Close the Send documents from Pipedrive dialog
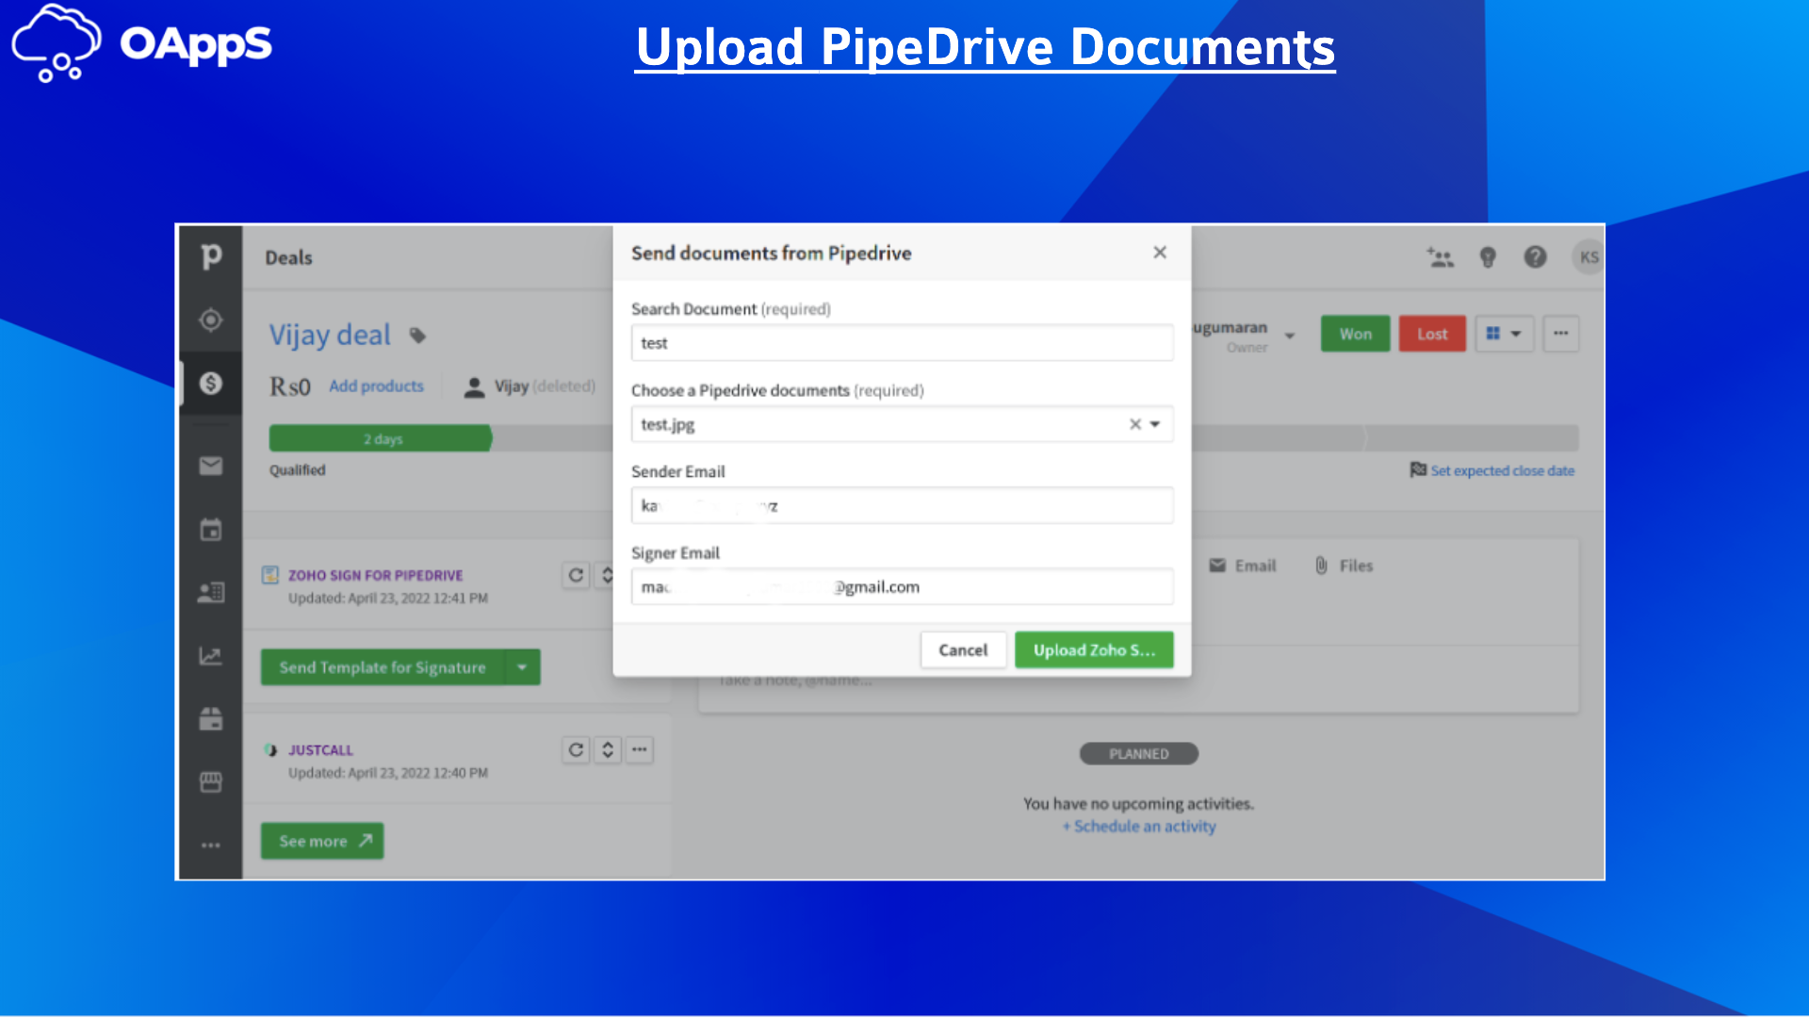 pyautogui.click(x=1160, y=253)
